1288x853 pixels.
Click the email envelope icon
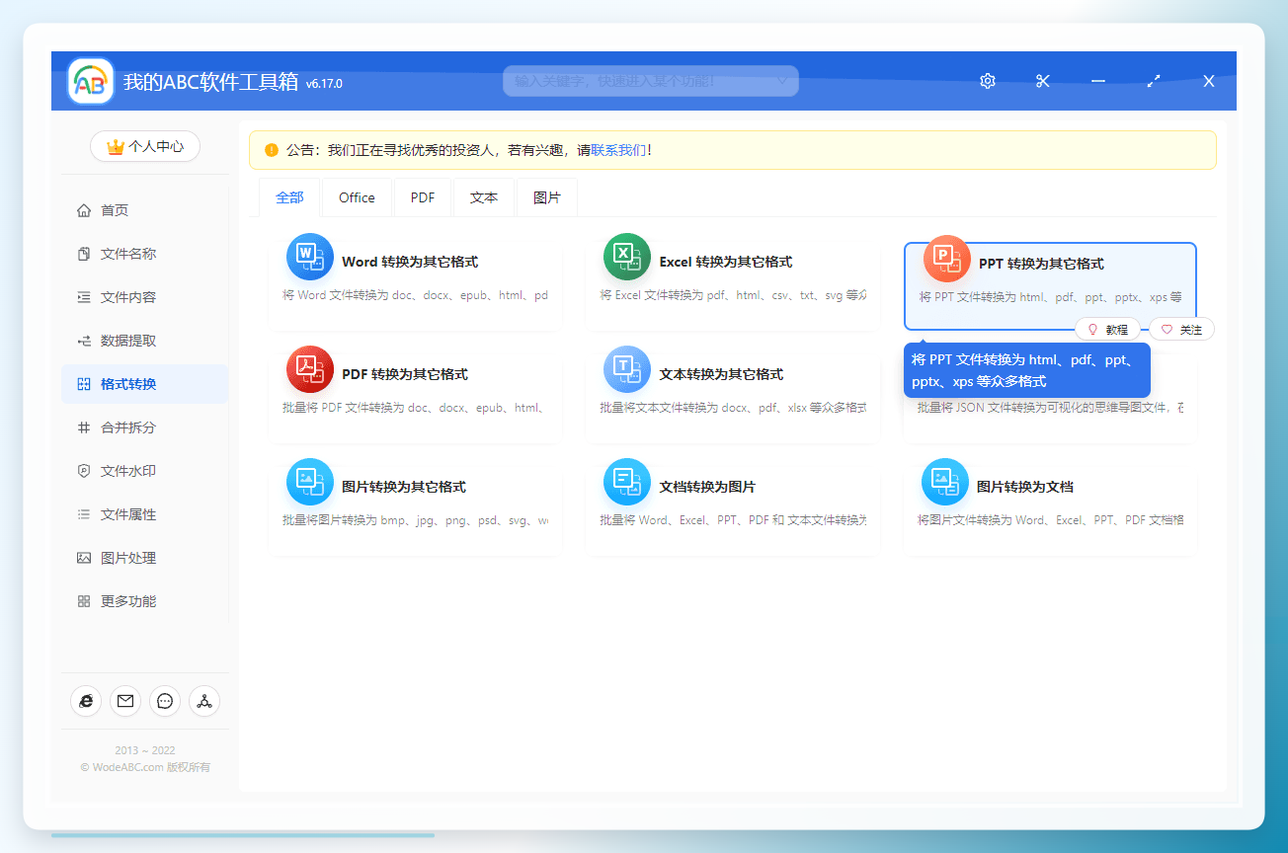[x=125, y=701]
